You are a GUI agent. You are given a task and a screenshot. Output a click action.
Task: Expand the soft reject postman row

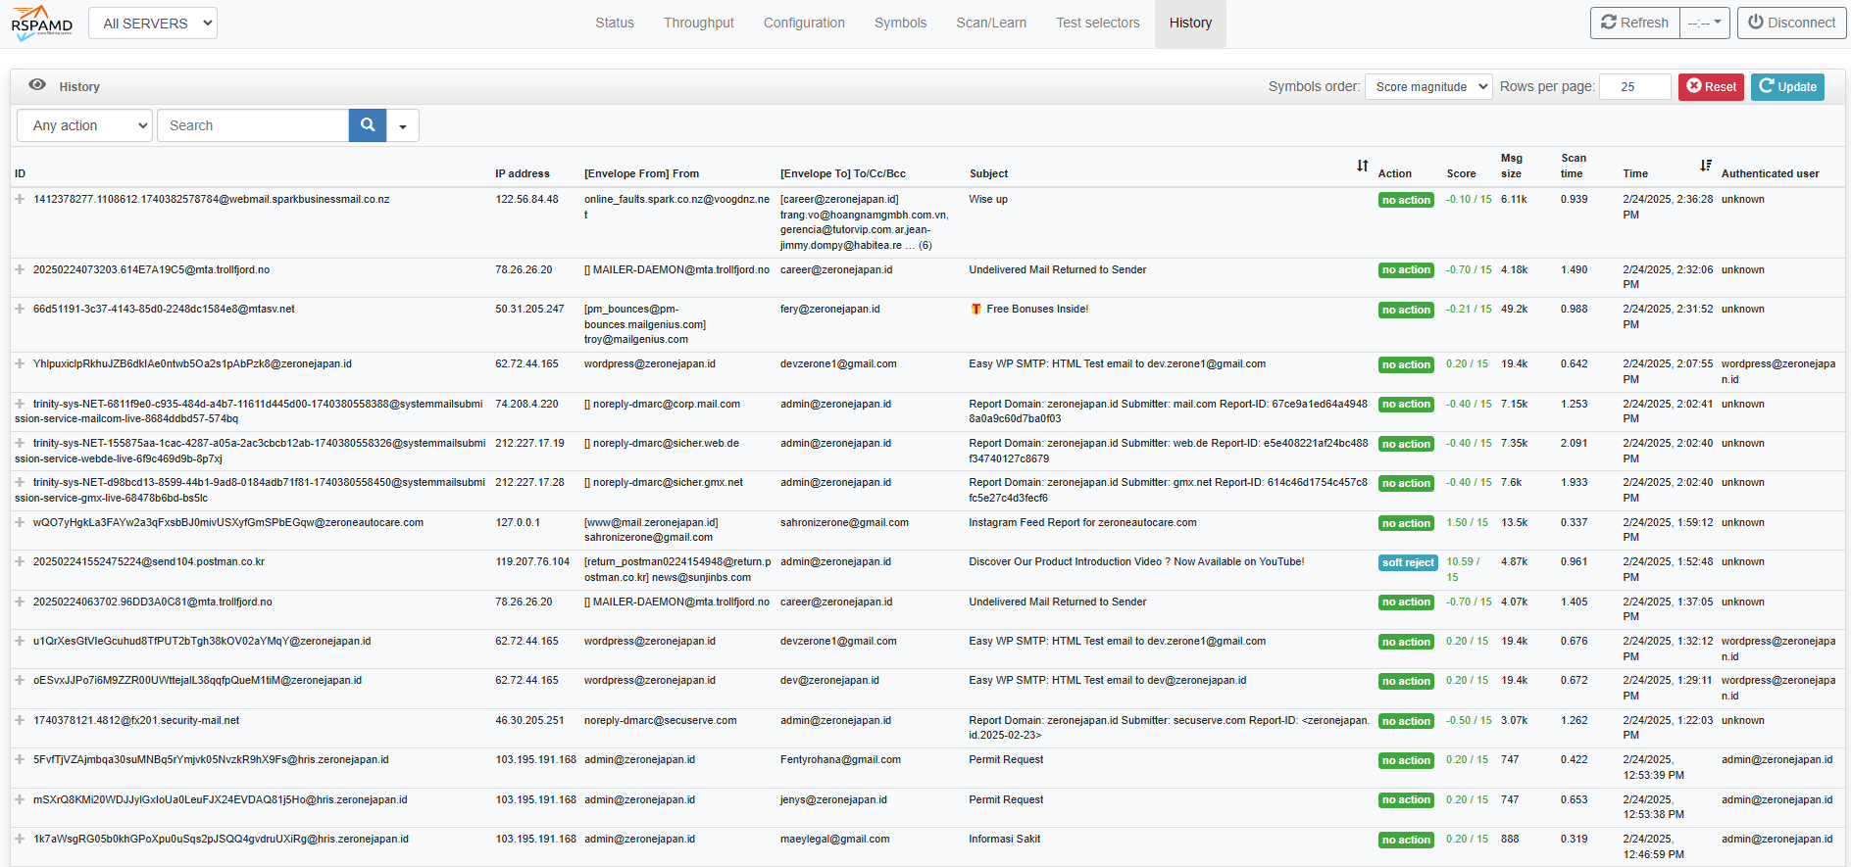pos(20,561)
